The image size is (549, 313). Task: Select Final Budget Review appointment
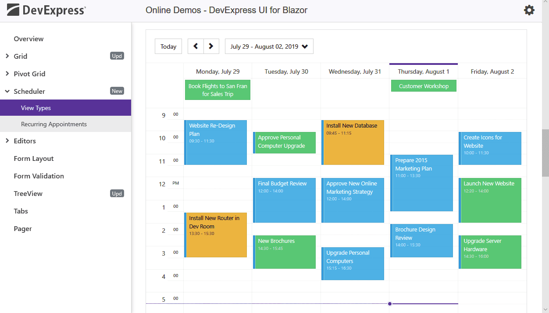pos(284,200)
